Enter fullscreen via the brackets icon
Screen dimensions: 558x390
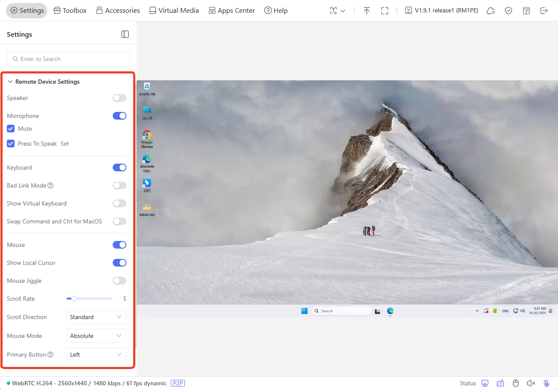pyautogui.click(x=385, y=11)
